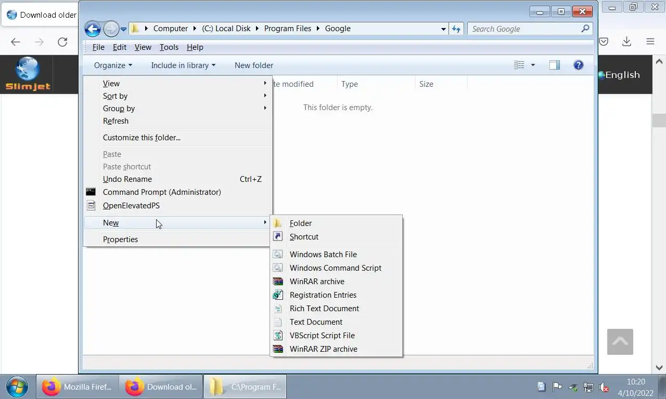Viewport: 666px width, 399px height.
Task: Click the Firefox page vertical scrollbar thumb
Action: (659, 120)
